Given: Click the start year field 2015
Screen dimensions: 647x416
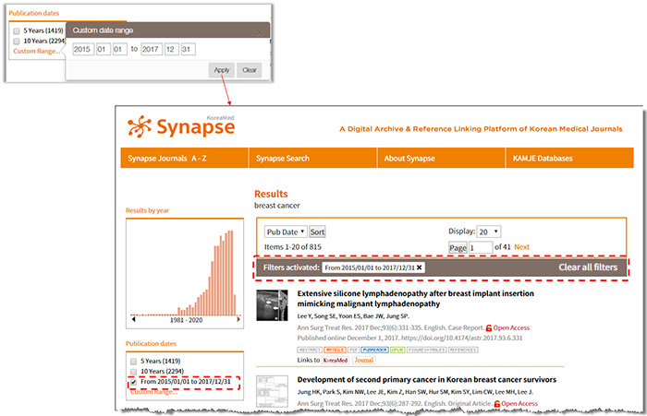Looking at the screenshot, I should click(83, 49).
